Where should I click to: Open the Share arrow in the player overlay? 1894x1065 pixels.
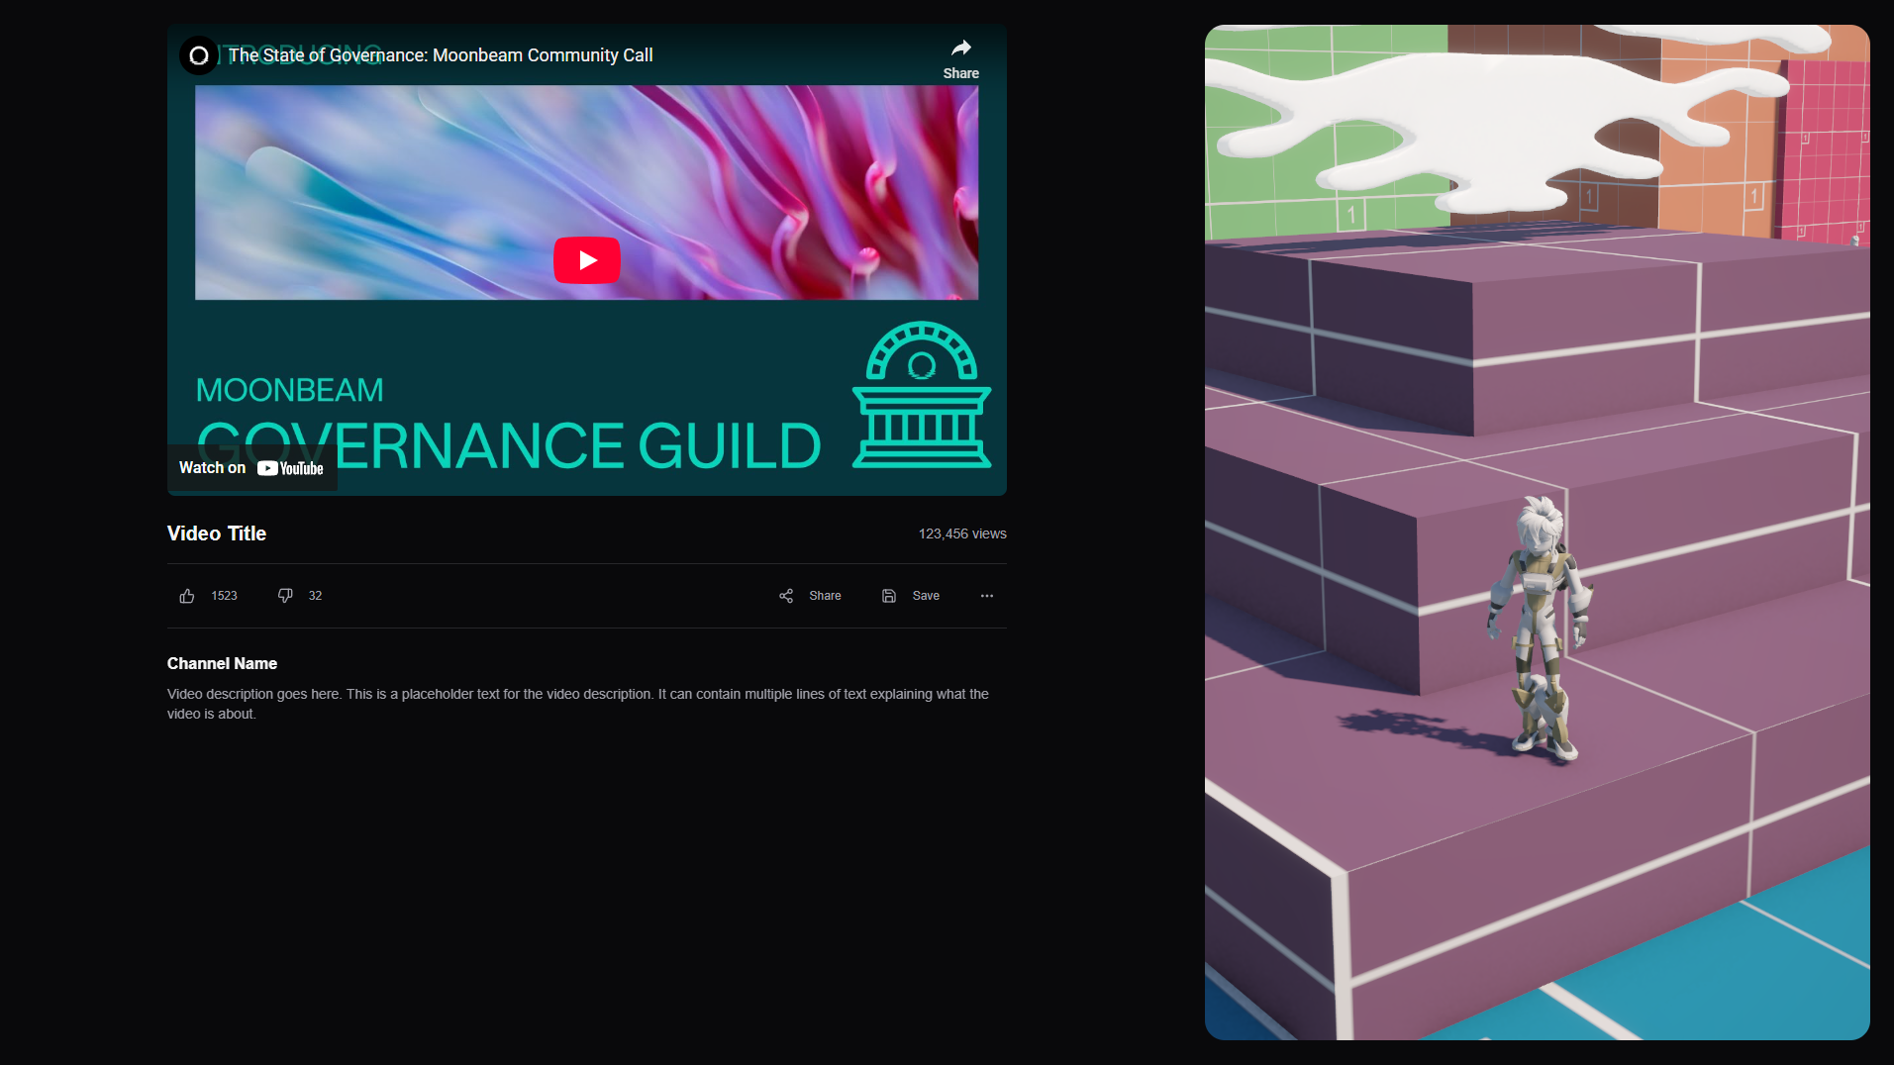click(x=961, y=48)
